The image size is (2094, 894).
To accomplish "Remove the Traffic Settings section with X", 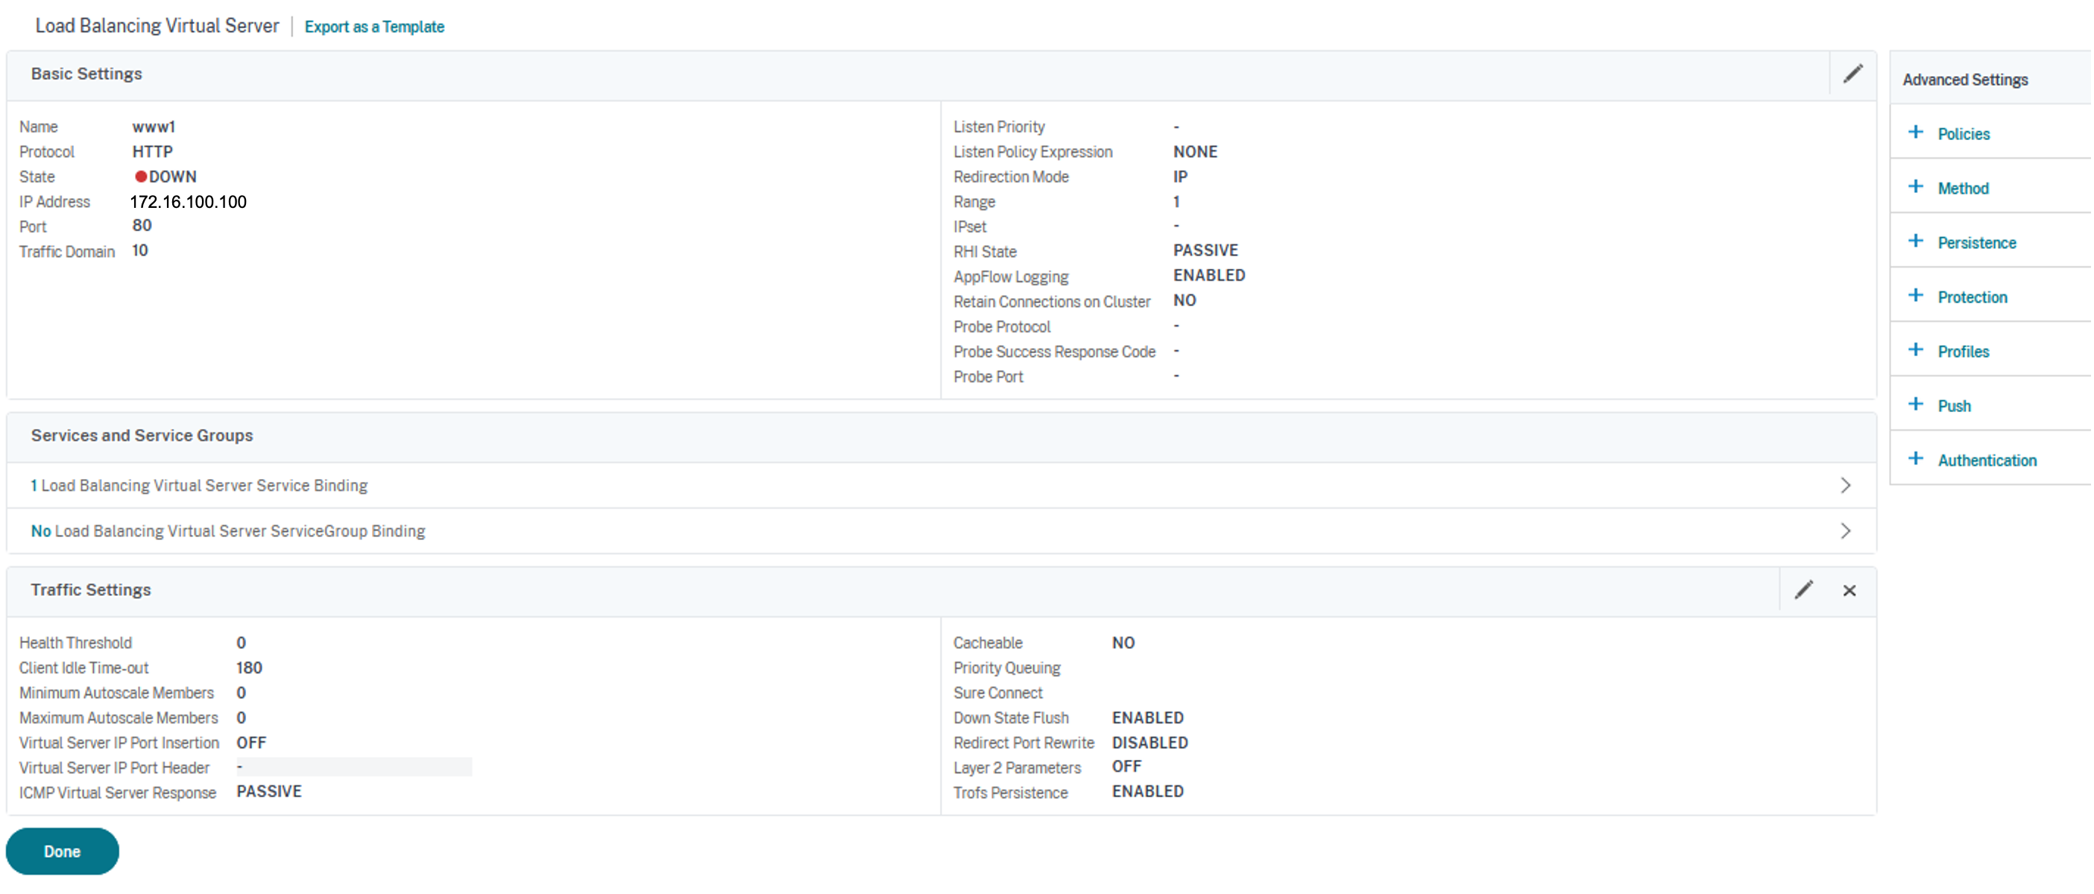I will (x=1849, y=591).
